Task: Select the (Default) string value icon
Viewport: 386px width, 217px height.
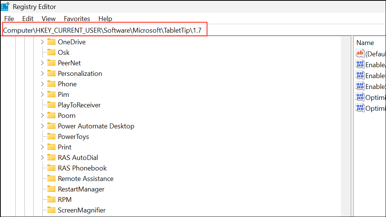Action: click(360, 54)
